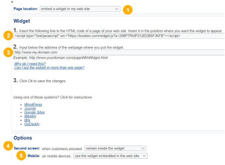Open the Page location dropdown

click(80, 9)
